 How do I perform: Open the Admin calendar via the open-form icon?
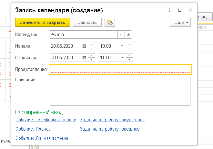click(x=128, y=34)
